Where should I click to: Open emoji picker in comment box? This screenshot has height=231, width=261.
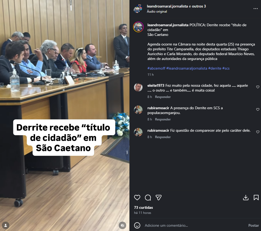click(137, 225)
